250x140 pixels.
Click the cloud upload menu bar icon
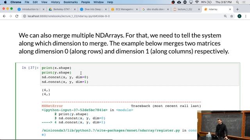pos(179,2)
